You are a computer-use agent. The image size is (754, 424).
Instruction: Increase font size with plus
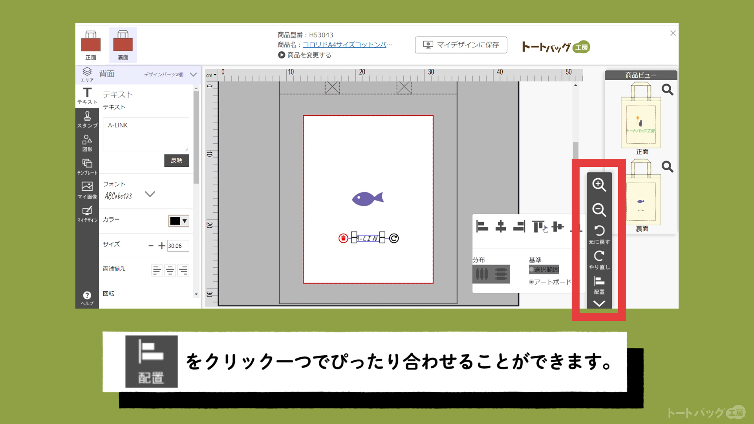click(161, 246)
